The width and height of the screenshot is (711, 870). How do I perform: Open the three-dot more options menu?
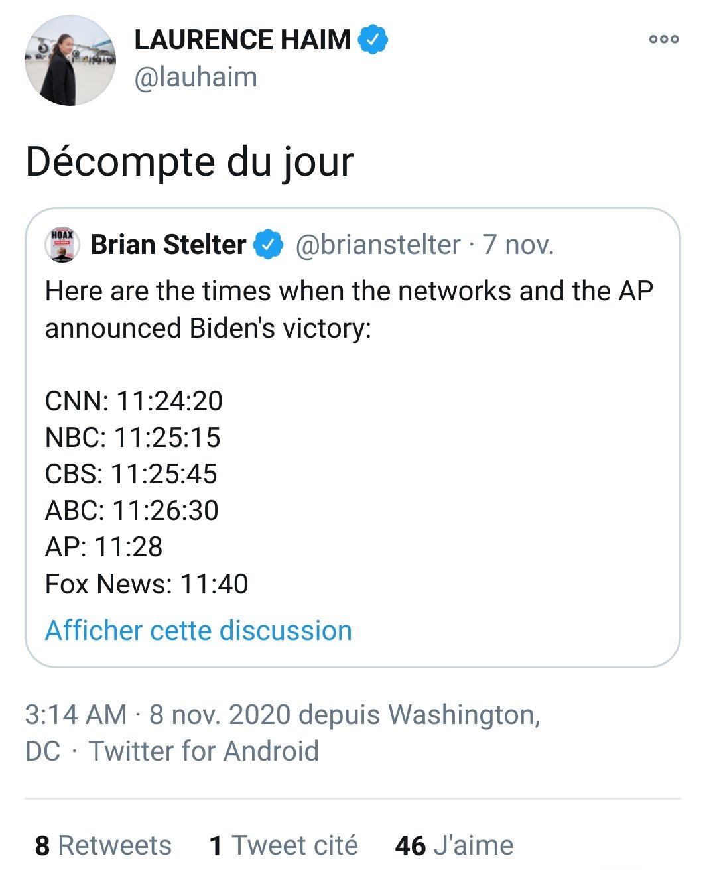664,39
